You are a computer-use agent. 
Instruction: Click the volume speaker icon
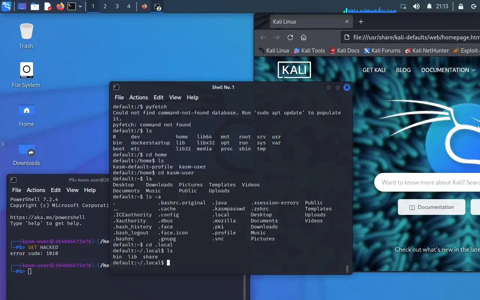tap(416, 6)
